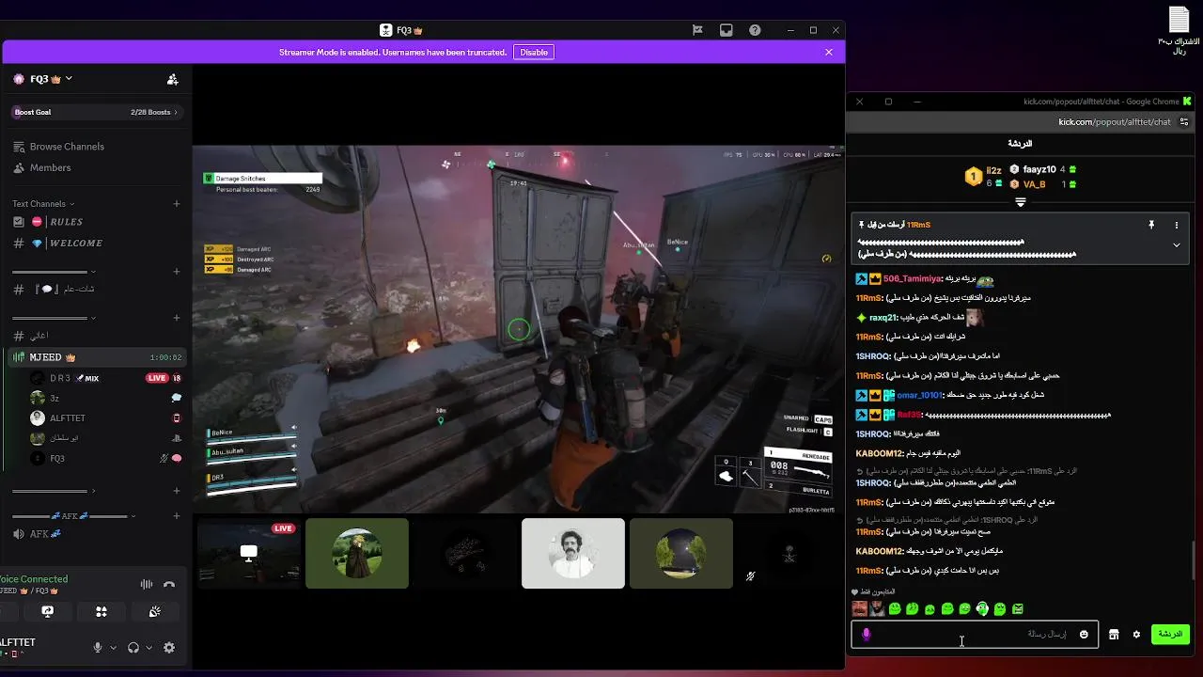Click the green chat send button

[x=1170, y=635]
